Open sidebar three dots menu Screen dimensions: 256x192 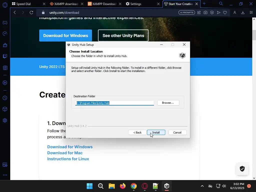coord(5,175)
